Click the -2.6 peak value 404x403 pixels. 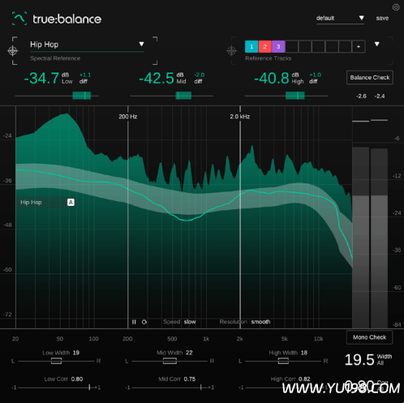tap(361, 96)
